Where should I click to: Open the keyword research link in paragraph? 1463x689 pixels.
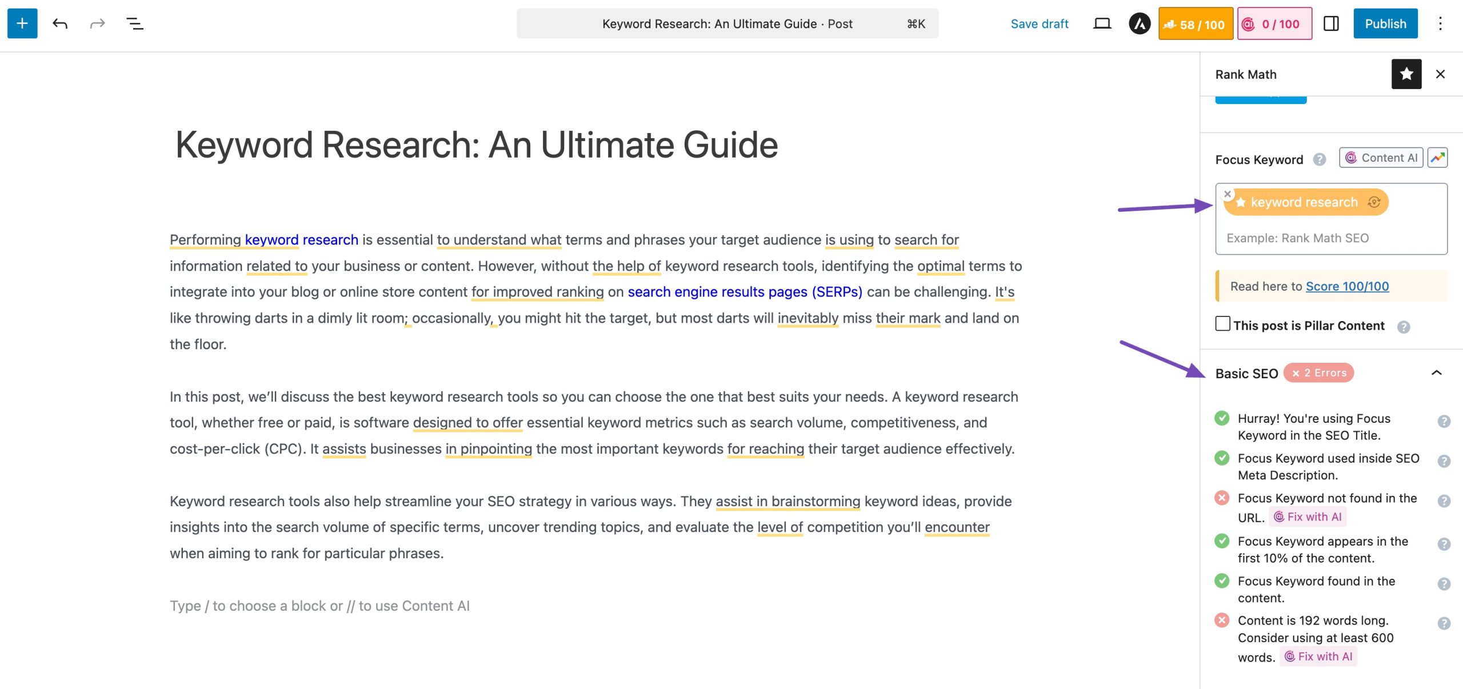click(x=302, y=240)
